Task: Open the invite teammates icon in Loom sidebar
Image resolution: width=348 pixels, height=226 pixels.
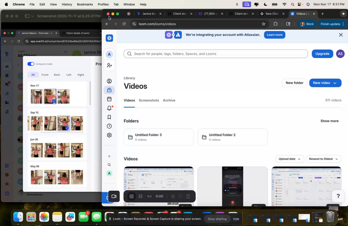Action: 109,65
